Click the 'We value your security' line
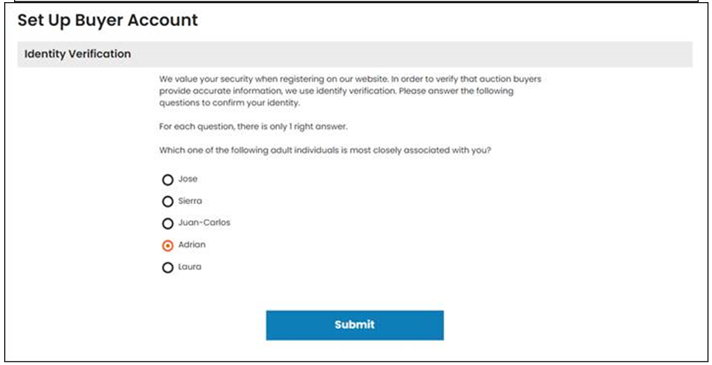Image resolution: width=712 pixels, height=365 pixels. point(350,79)
